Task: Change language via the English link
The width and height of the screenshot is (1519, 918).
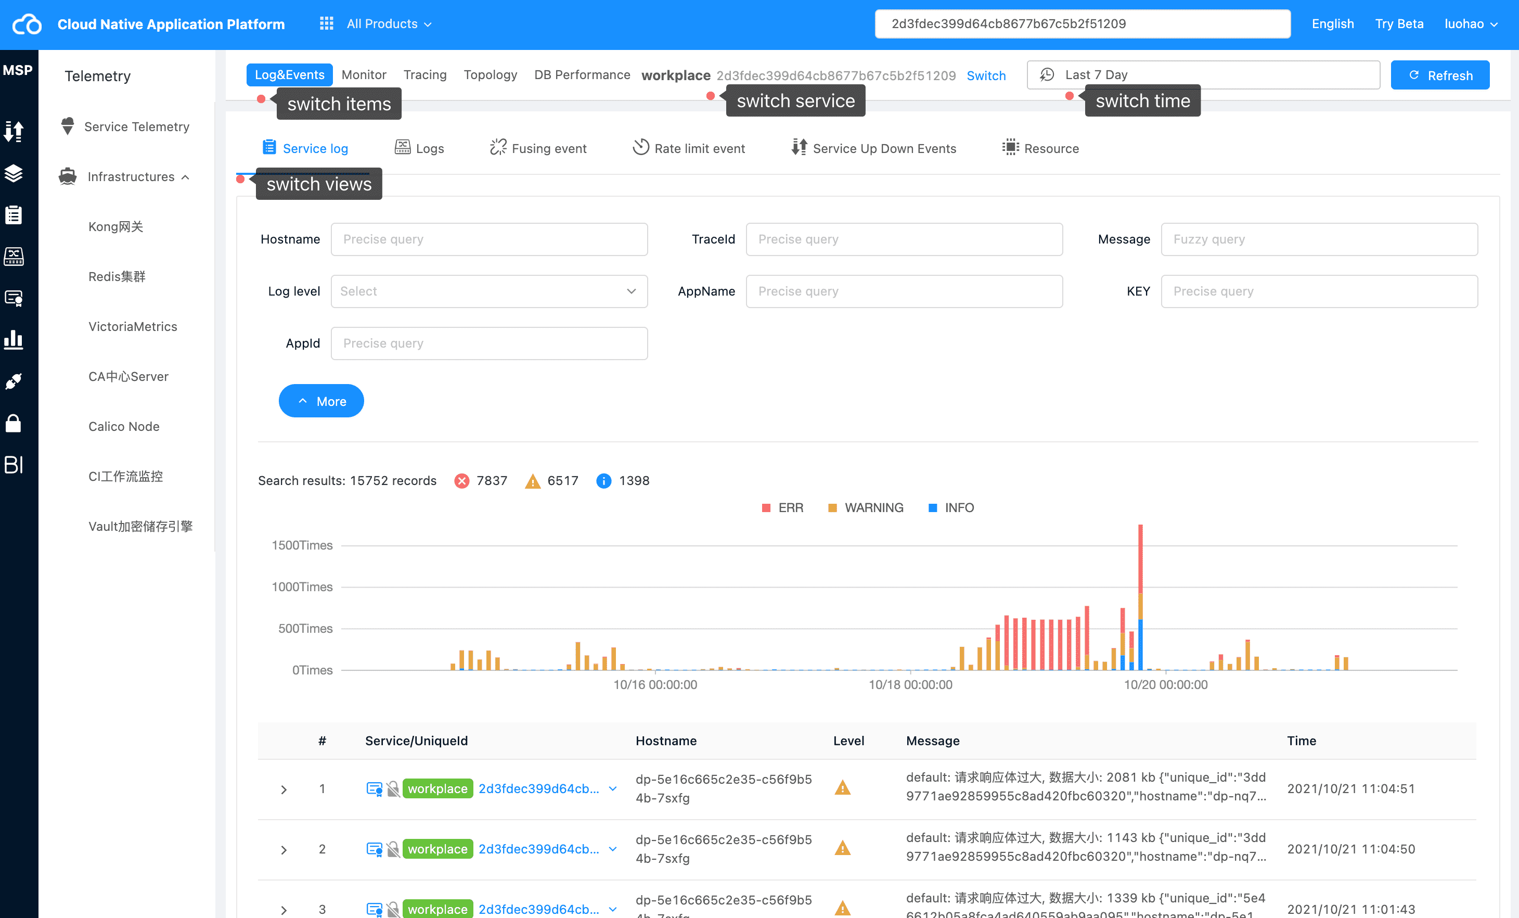Action: 1332,24
